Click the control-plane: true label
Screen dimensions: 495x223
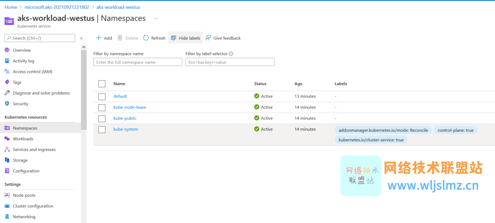coord(455,130)
